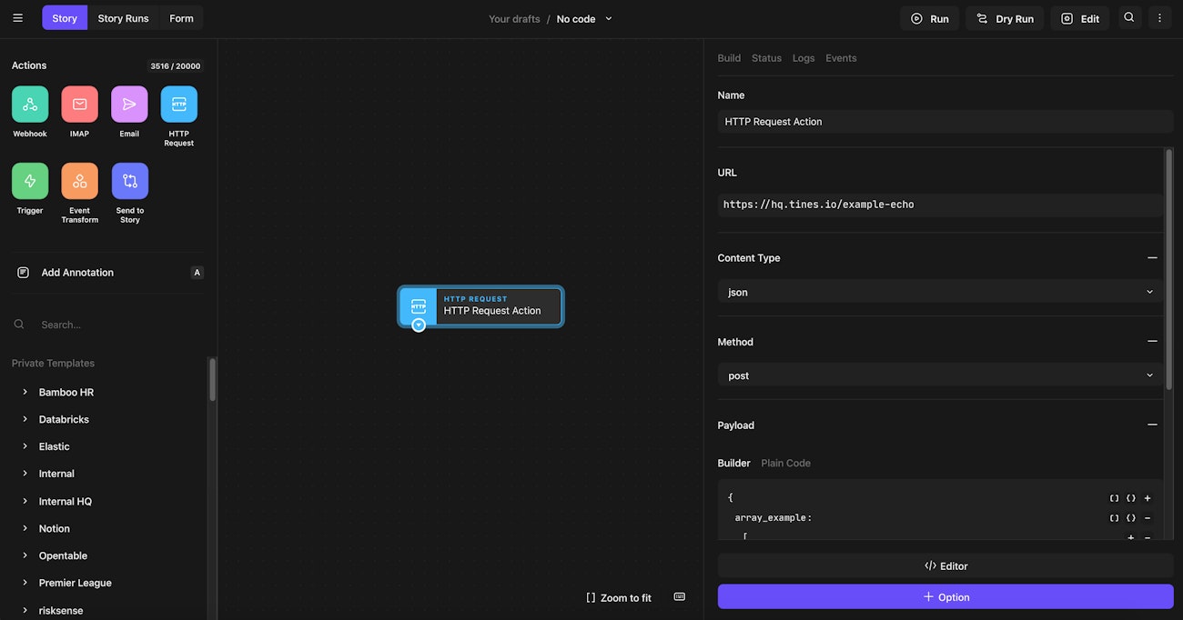
Task: Select the HTTP Request action icon
Action: click(178, 105)
